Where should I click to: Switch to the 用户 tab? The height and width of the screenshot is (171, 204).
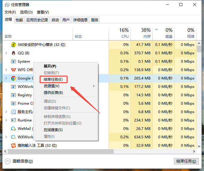pos(66,20)
